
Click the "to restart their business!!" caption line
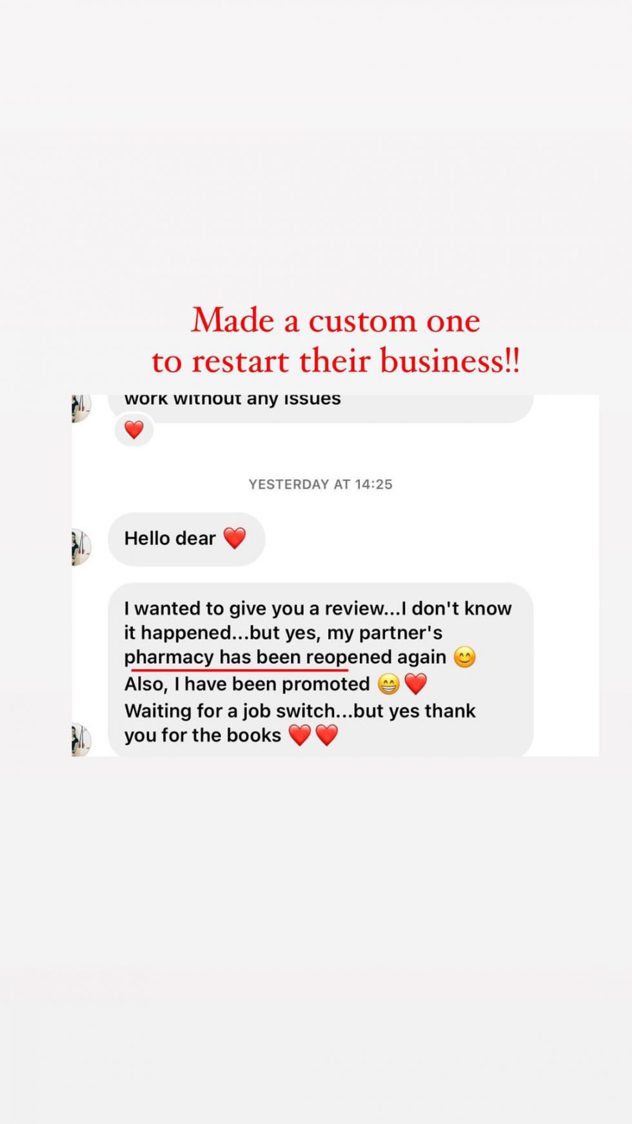coord(335,360)
